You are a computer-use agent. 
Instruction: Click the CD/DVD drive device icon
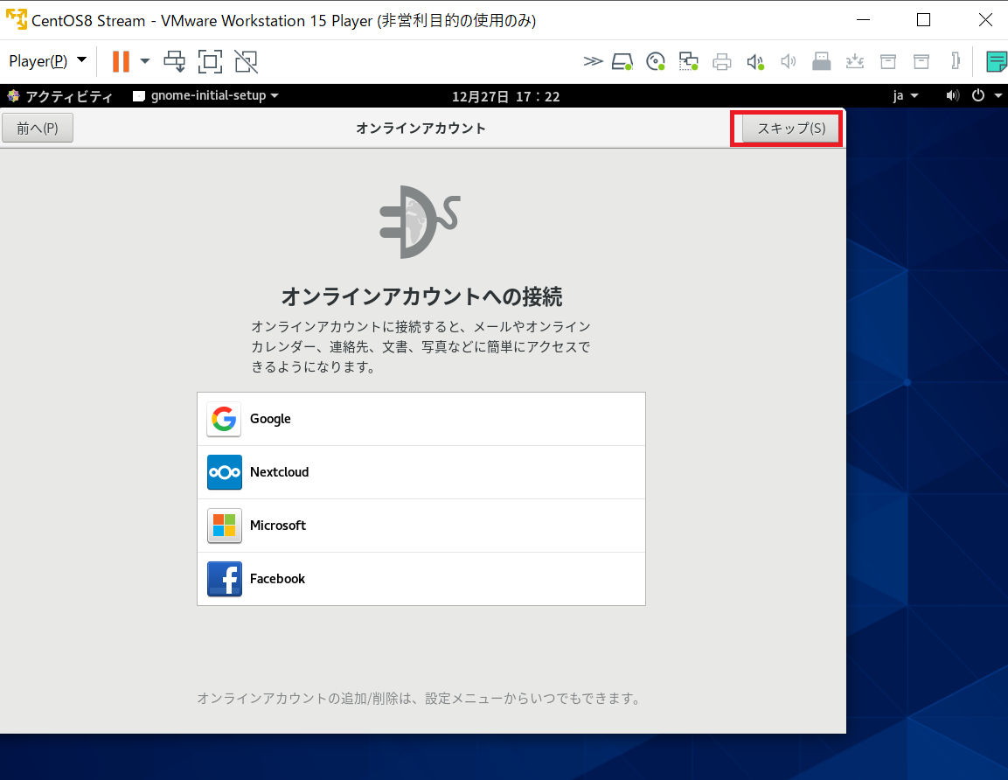(x=656, y=62)
